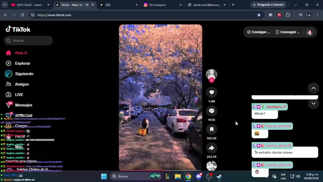Reload the page
The height and width of the screenshot is (182, 323).
22,15
